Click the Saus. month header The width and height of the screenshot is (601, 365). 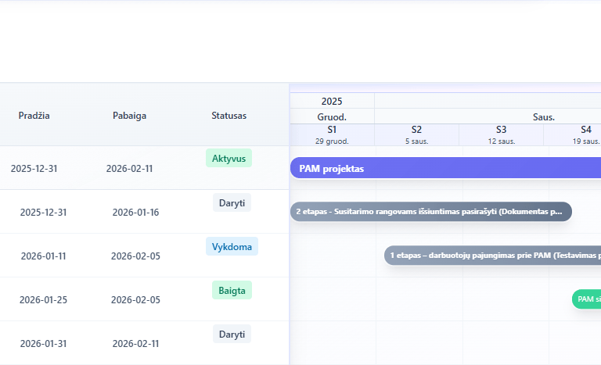click(544, 116)
